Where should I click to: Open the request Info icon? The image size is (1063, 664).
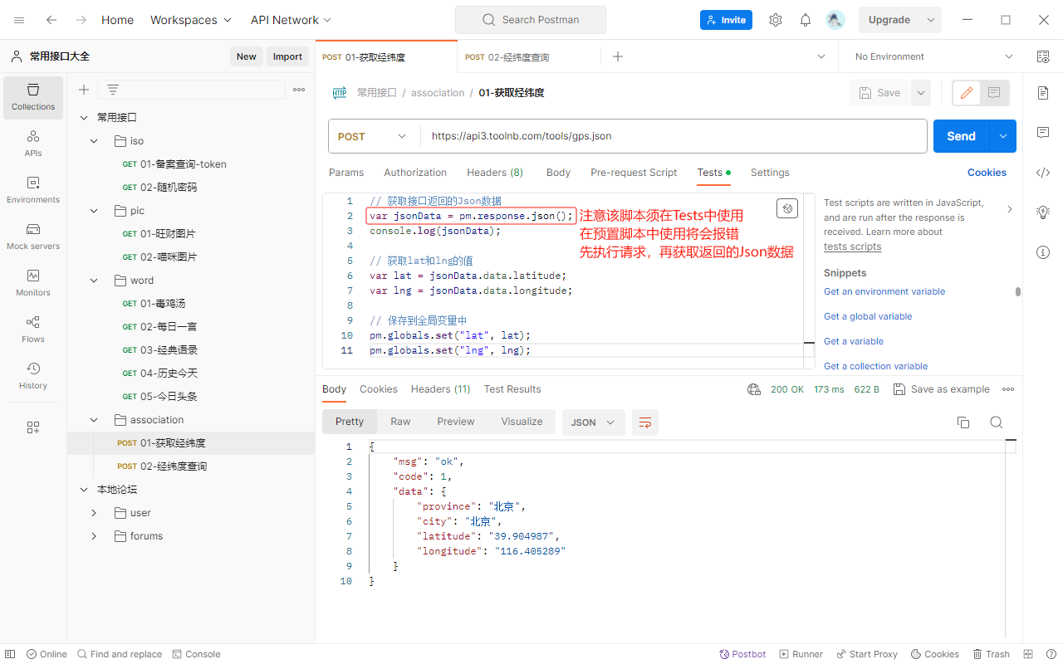pos(1043,252)
